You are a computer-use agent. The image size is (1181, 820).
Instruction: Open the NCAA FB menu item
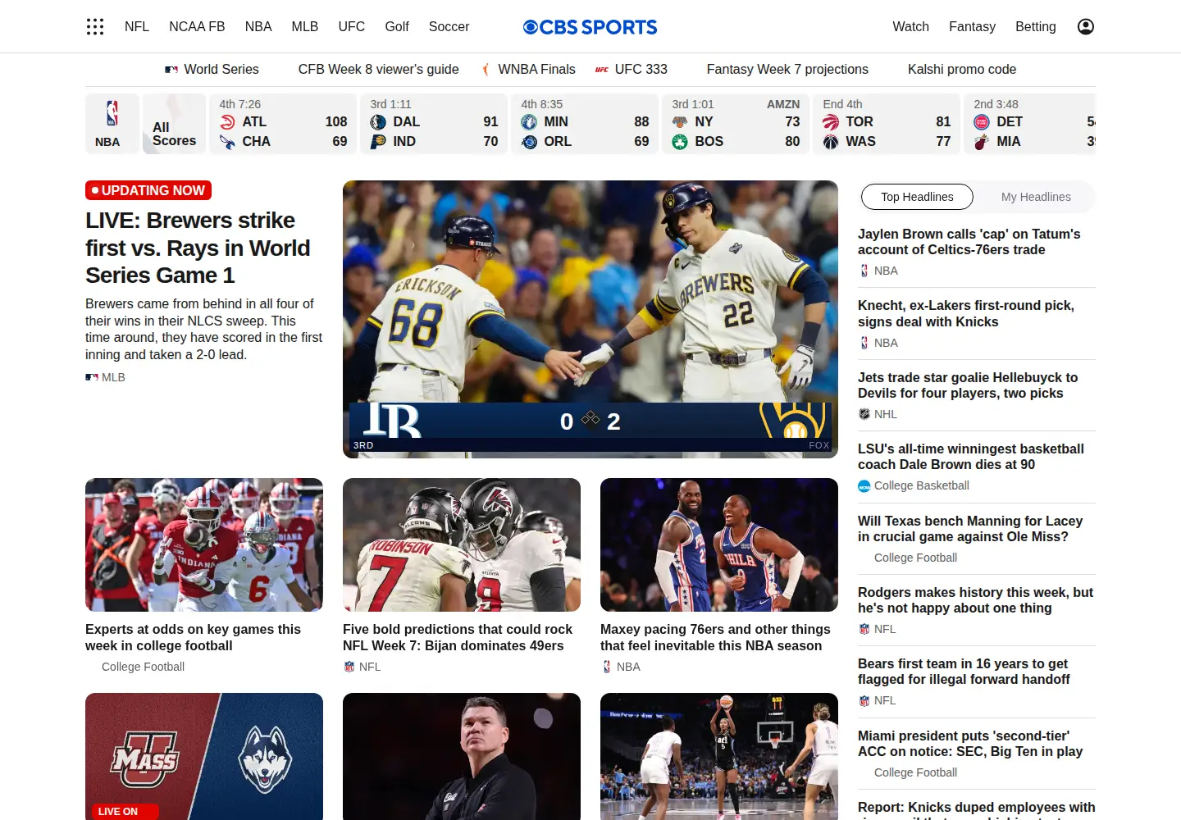coord(197,26)
